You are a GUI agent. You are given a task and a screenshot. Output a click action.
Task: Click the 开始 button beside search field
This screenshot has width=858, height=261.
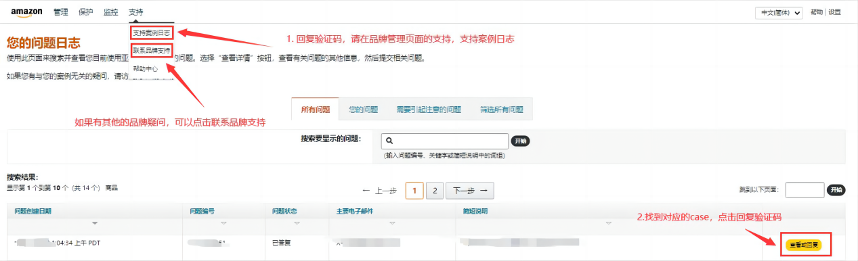tap(520, 141)
